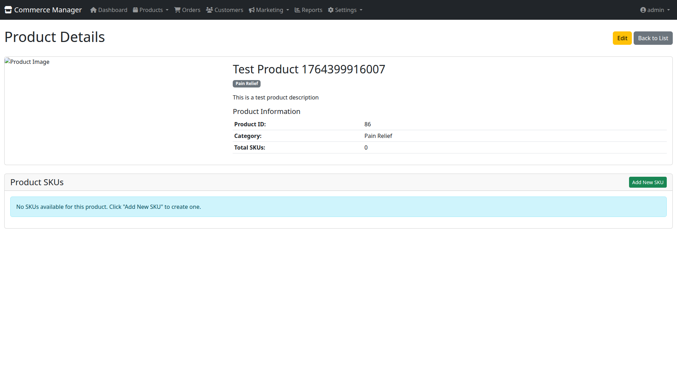Expand the Products dropdown caret
The width and height of the screenshot is (677, 381).
(x=167, y=10)
